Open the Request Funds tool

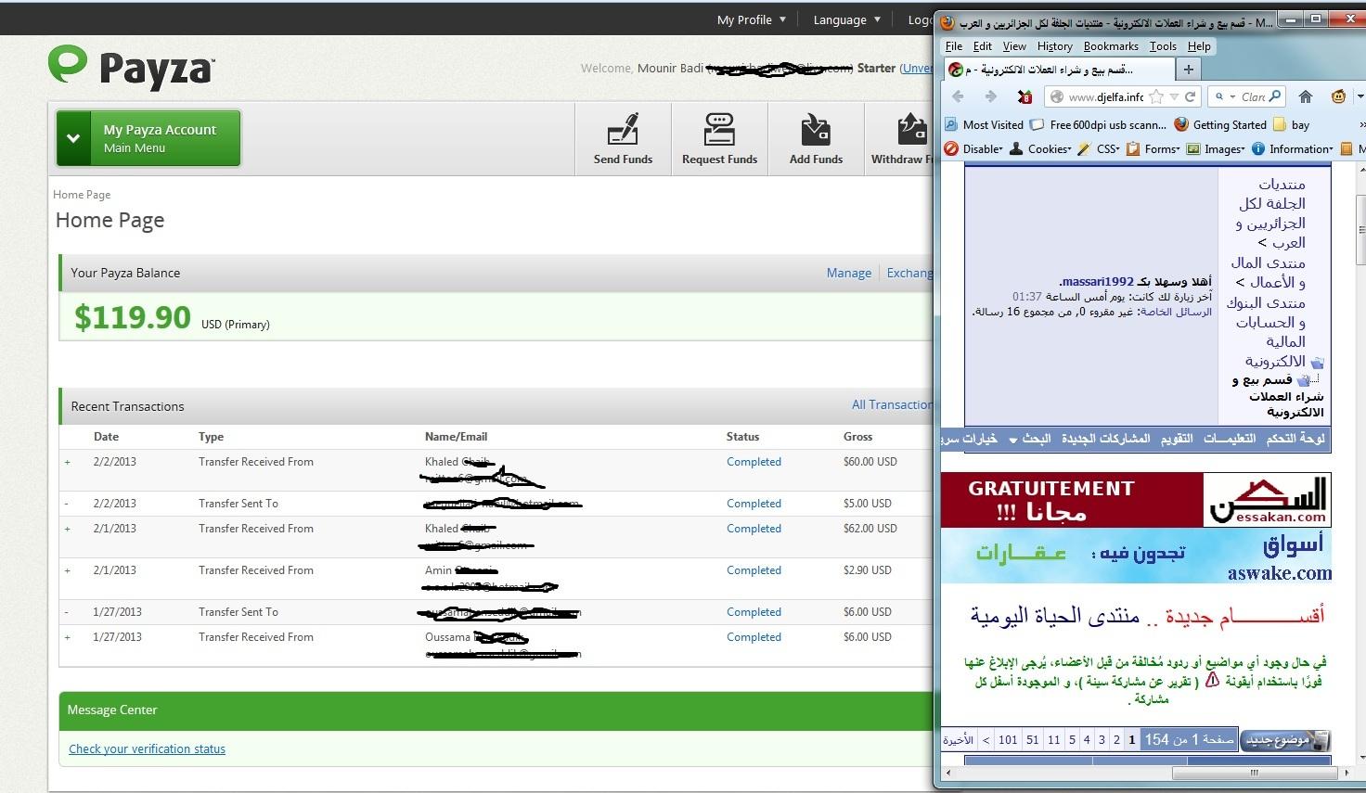tap(719, 139)
